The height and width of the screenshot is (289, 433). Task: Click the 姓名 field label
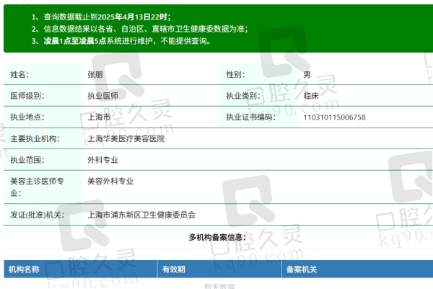pos(19,74)
